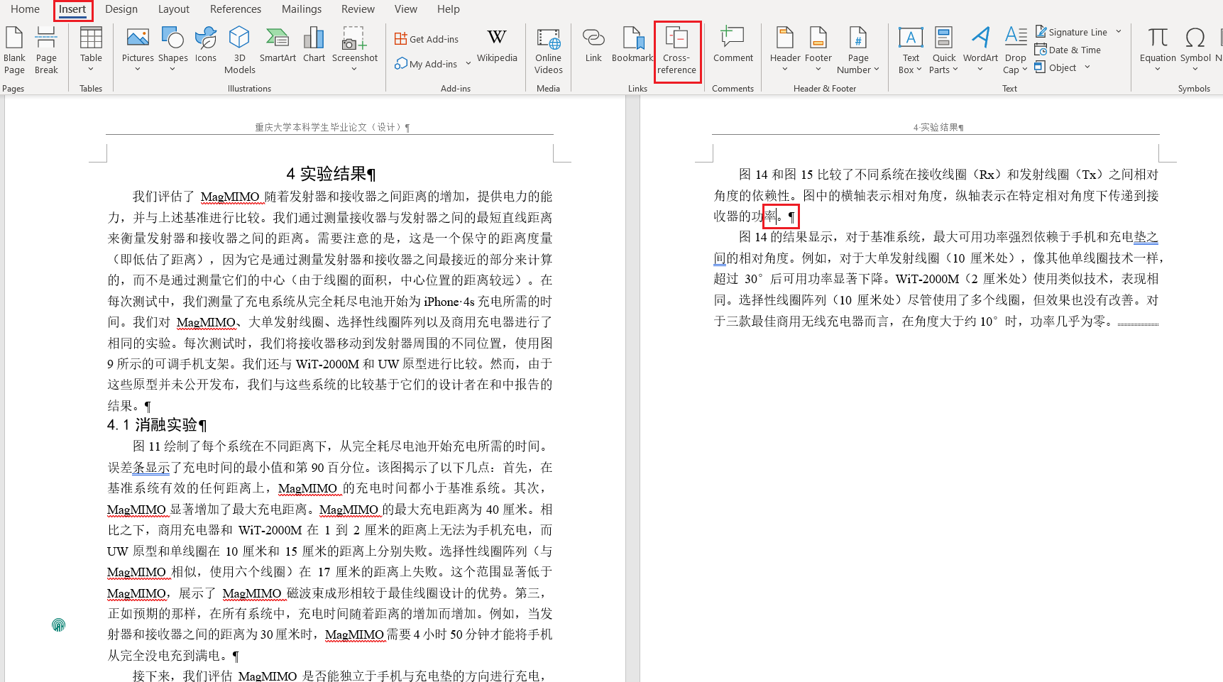Place cursor in heading "4 实验结果"
The height and width of the screenshot is (682, 1223).
click(331, 174)
